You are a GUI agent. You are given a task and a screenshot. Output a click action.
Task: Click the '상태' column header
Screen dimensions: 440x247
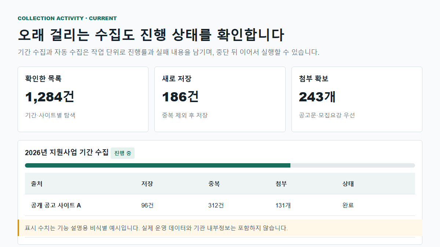point(348,184)
